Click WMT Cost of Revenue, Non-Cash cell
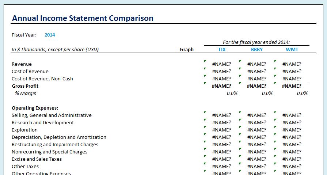Image resolution: width=327 pixels, height=175 pixels. (x=292, y=79)
